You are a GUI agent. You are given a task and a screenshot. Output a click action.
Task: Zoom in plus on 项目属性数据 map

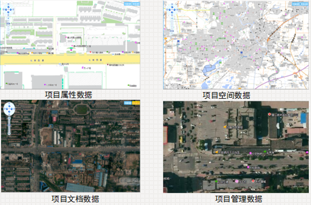click(x=8, y=19)
